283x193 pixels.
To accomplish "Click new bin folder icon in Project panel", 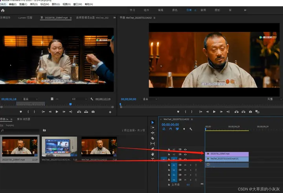I will pos(44,130).
